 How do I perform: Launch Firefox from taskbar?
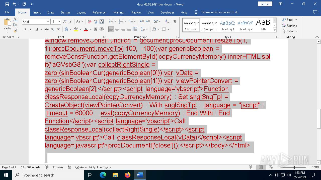(128, 175)
